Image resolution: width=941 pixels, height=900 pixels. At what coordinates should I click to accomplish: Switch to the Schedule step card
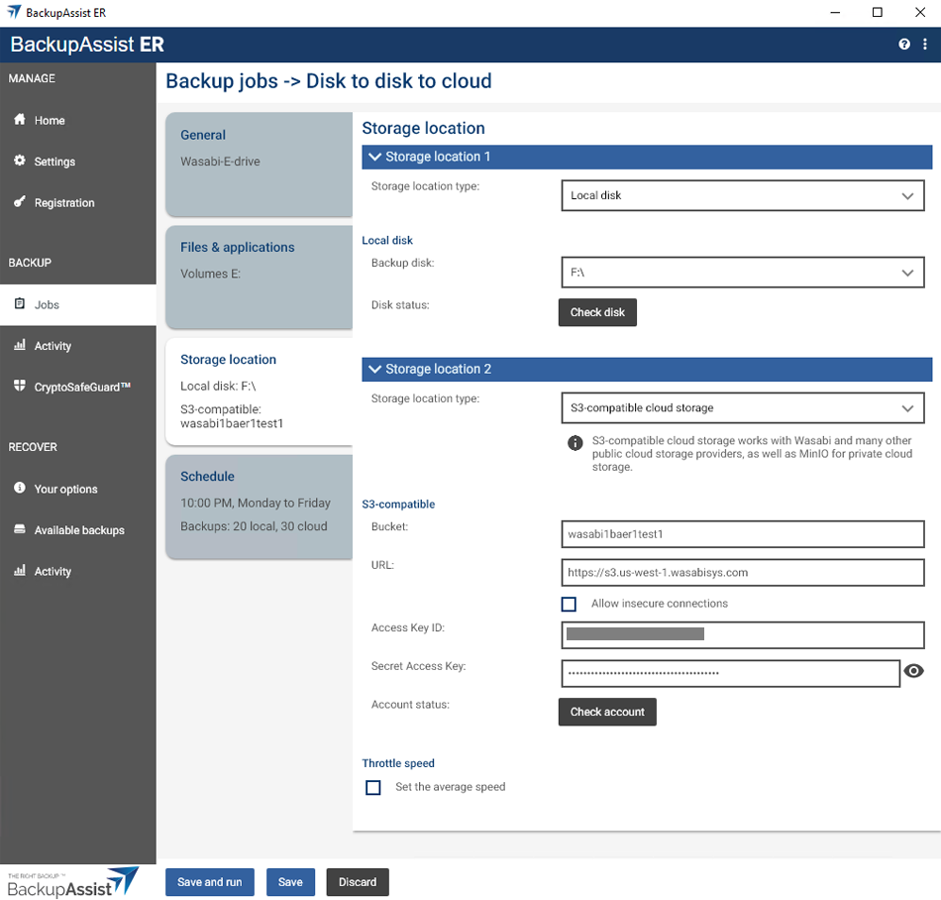[x=260, y=506]
